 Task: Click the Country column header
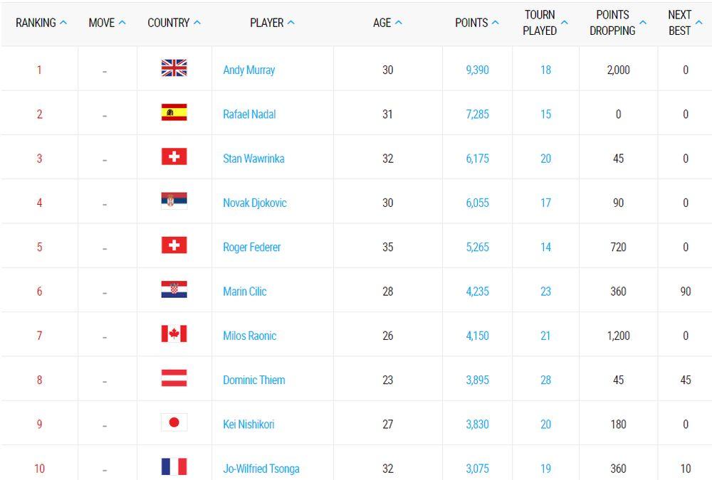click(x=168, y=23)
